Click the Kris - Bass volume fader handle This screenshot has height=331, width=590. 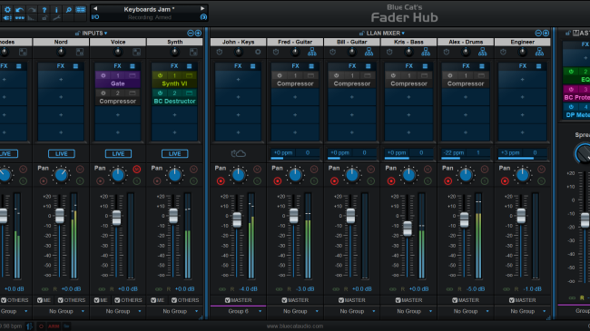tap(408, 228)
